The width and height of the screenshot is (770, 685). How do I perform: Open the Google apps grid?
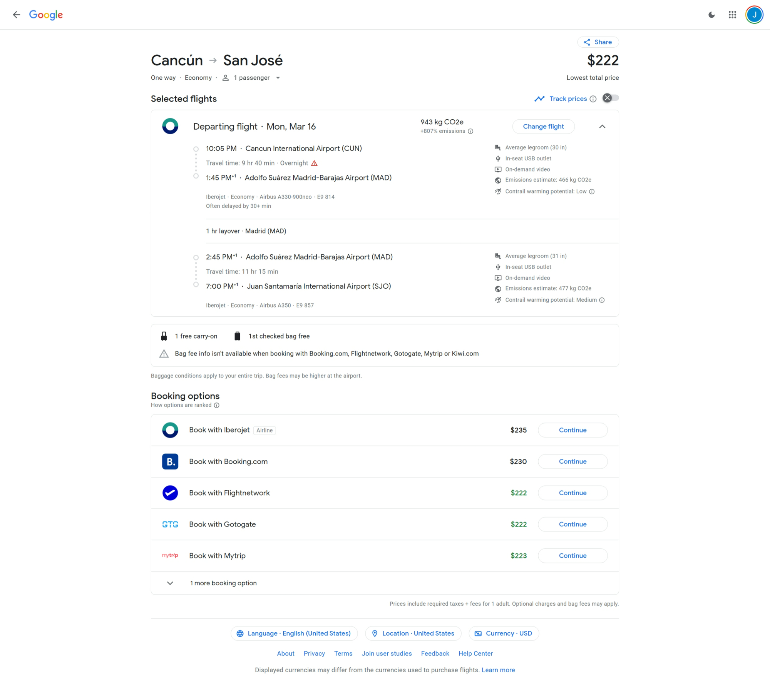coord(732,15)
